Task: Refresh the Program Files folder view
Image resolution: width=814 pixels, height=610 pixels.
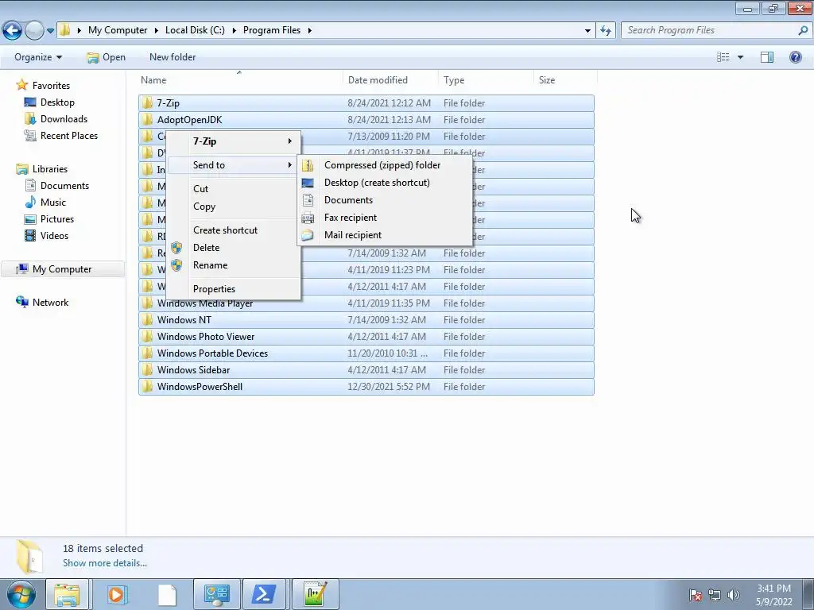Action: coord(606,31)
